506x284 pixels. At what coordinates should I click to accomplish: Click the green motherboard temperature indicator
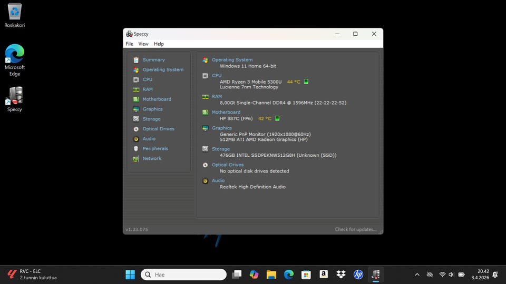[277, 118]
